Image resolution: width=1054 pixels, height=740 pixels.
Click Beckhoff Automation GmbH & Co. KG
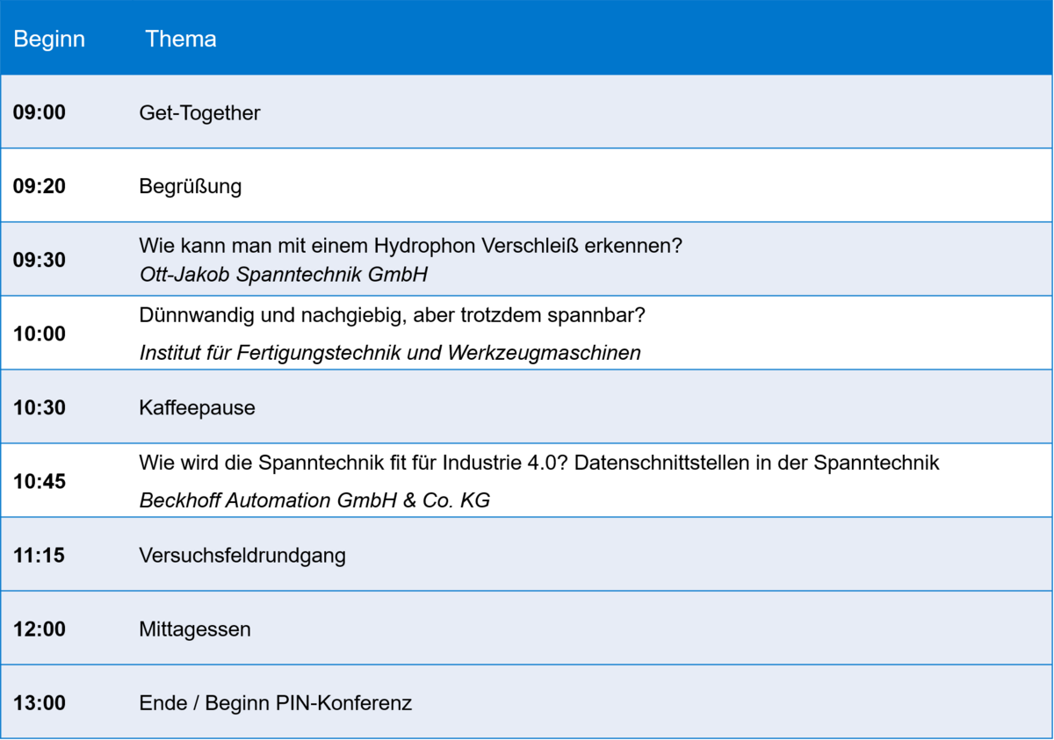click(314, 500)
